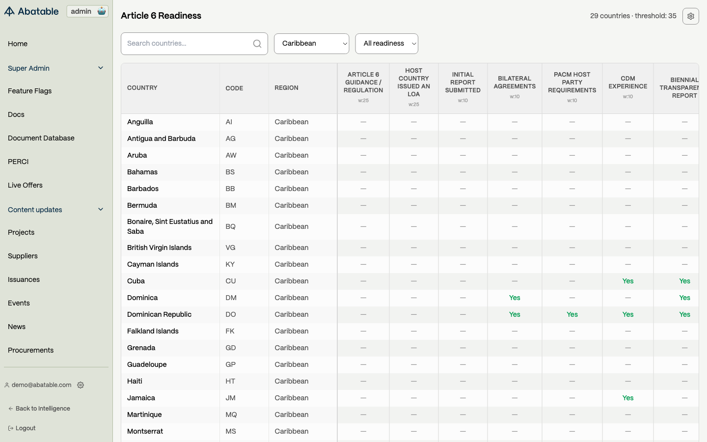The height and width of the screenshot is (442, 707).
Task: Click the admin badge icon
Action: pyautogui.click(x=102, y=11)
